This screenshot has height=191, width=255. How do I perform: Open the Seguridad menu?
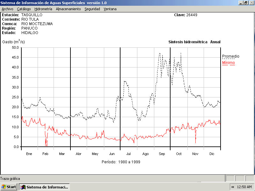coord(92,9)
